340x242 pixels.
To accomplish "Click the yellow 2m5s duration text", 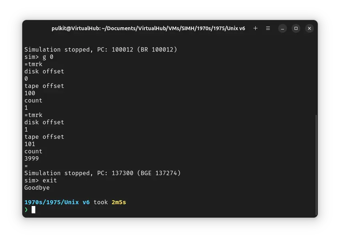I will point(119,202).
